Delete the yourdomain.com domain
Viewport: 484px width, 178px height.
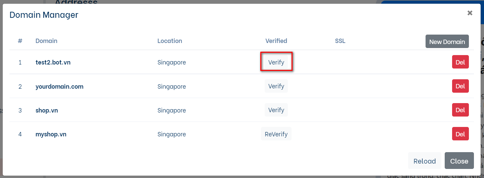coord(460,86)
